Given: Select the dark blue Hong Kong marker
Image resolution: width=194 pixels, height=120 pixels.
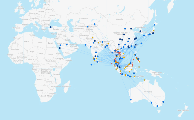Looking at the screenshot, I should [129, 47].
